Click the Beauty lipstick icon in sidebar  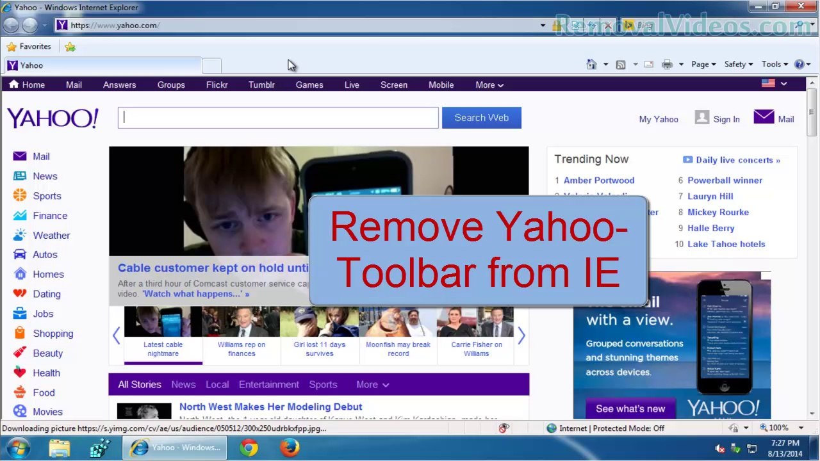20,353
